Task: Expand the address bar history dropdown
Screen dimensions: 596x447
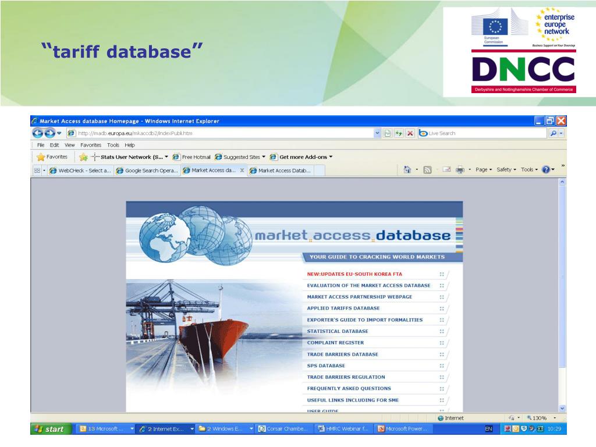Action: coord(377,133)
